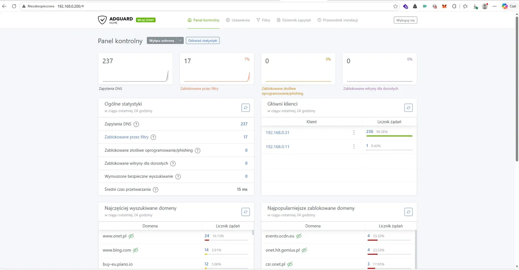This screenshot has height=270, width=519.
Task: Click the Wyłącz ochronę button
Action: pyautogui.click(x=162, y=40)
